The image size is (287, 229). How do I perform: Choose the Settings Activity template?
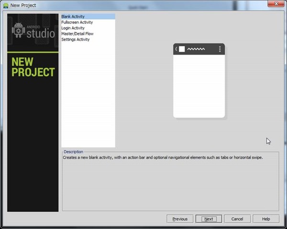coord(76,40)
